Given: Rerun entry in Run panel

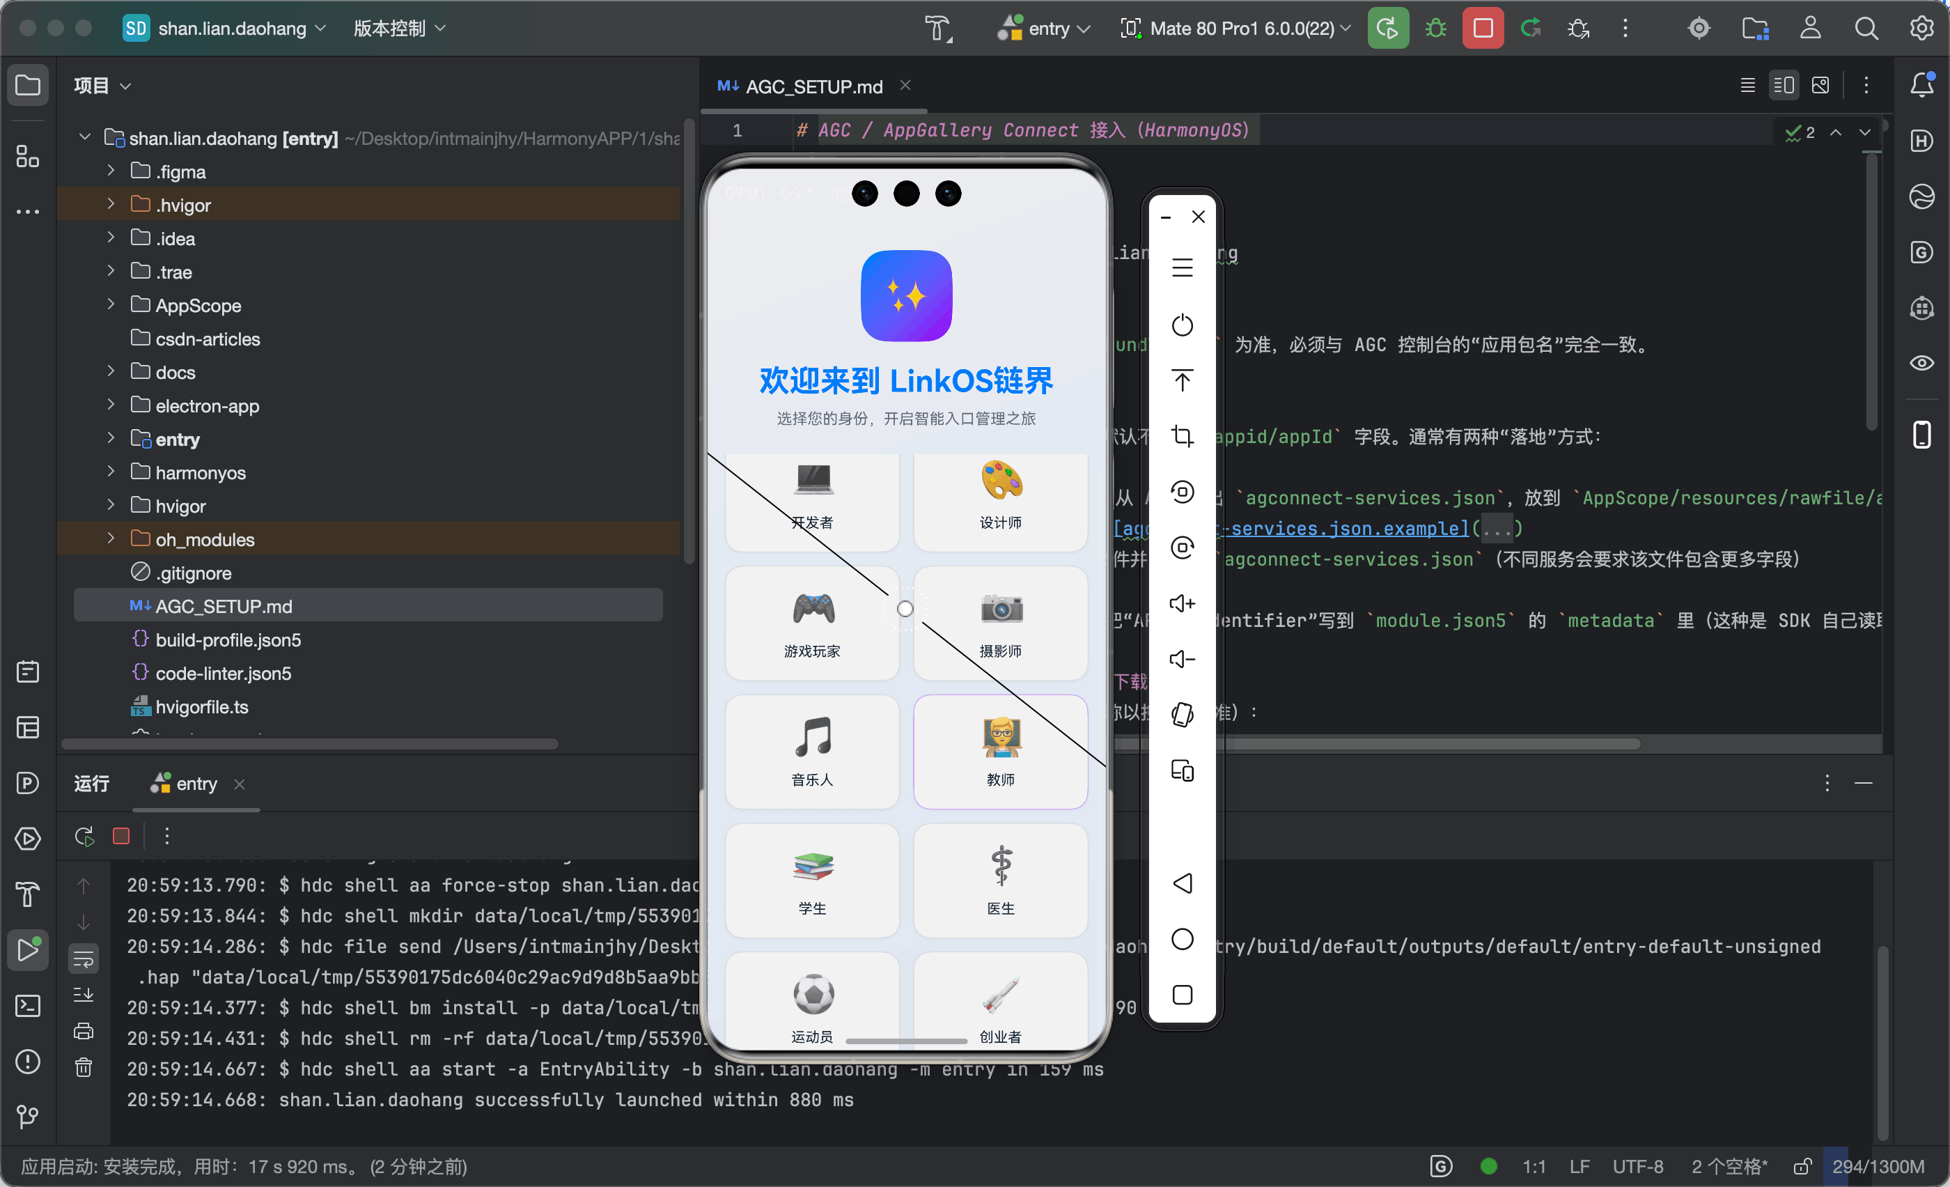Looking at the screenshot, I should [x=85, y=836].
